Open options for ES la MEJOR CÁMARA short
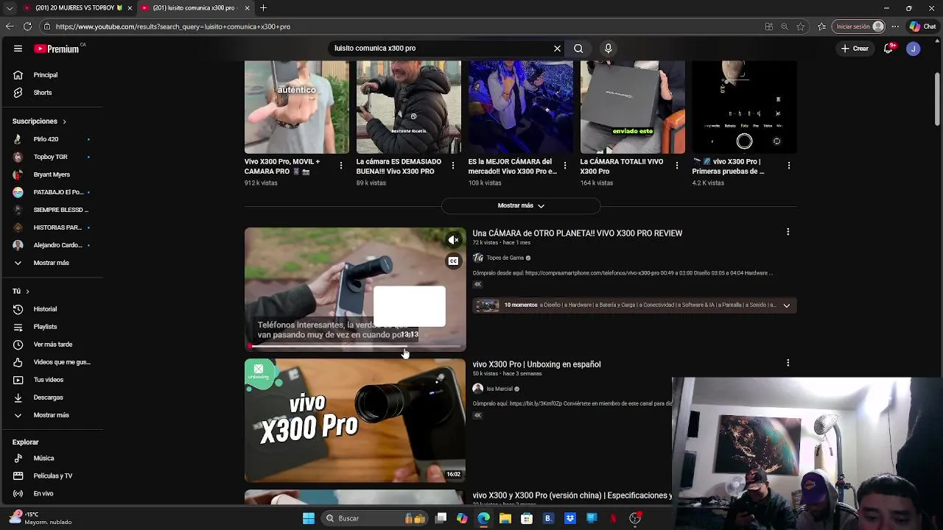Screen dimensions: 943x530 pos(564,166)
